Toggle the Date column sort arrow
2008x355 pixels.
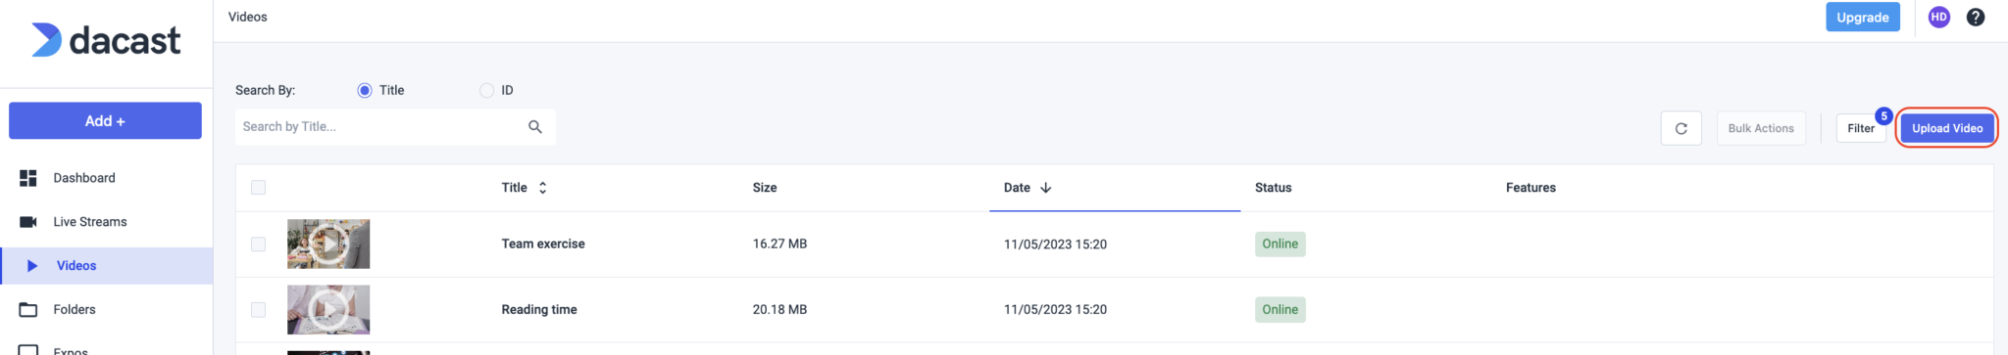[x=1046, y=188]
